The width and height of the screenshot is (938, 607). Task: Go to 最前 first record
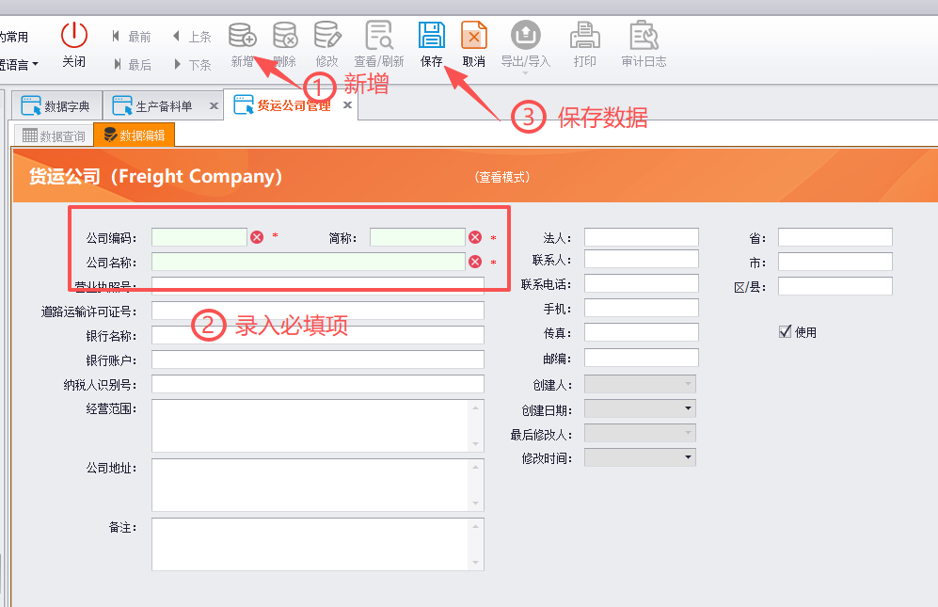pos(132,37)
